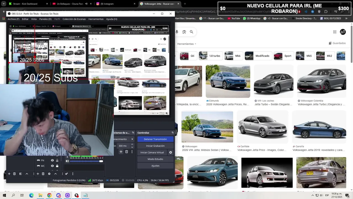Open Chrome media control icon

pos(336,12)
